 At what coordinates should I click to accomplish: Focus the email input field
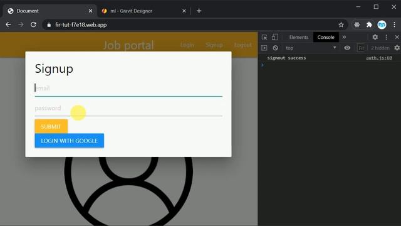coord(128,89)
